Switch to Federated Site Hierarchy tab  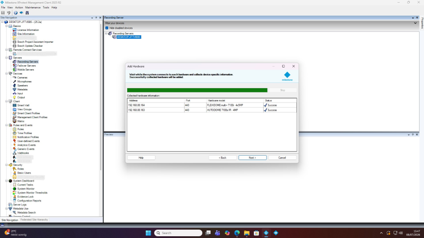pos(34,220)
